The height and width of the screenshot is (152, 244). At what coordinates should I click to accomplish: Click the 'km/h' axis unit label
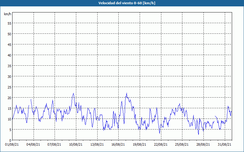(8, 14)
